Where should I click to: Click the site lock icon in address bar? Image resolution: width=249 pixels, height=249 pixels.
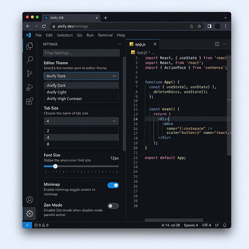click(54, 26)
